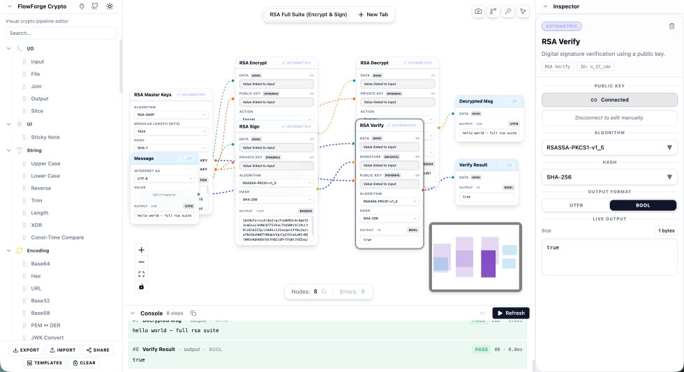
Task: Open RSA Master Keys algorithm dropdown RSA-OAEP
Action: tap(171, 114)
